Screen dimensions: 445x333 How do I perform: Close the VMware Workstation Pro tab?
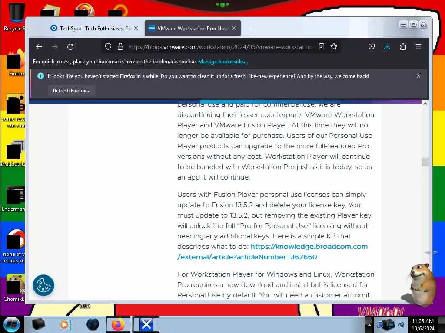(234, 28)
